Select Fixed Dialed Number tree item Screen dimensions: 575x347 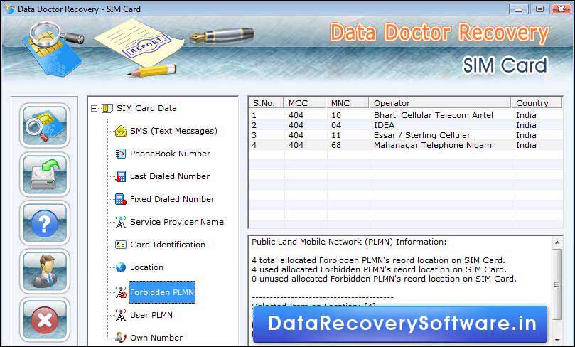172,199
